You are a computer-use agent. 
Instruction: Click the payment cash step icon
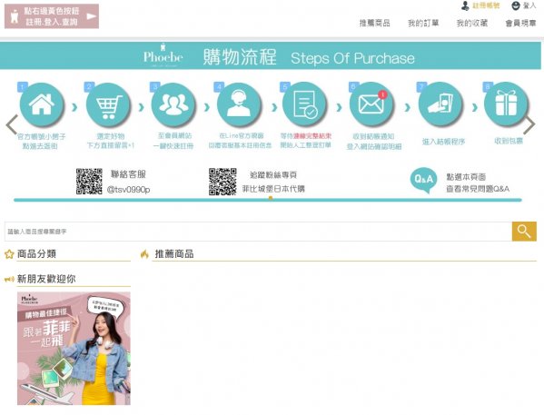coord(440,104)
